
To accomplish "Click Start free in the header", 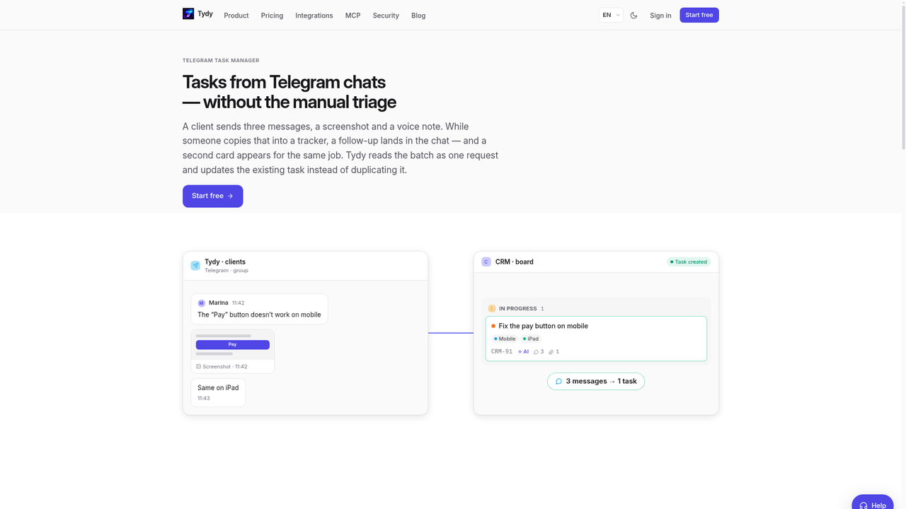I will (699, 15).
